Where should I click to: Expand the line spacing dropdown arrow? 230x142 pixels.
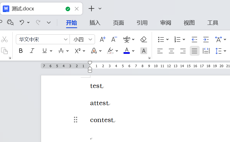coord(225,51)
